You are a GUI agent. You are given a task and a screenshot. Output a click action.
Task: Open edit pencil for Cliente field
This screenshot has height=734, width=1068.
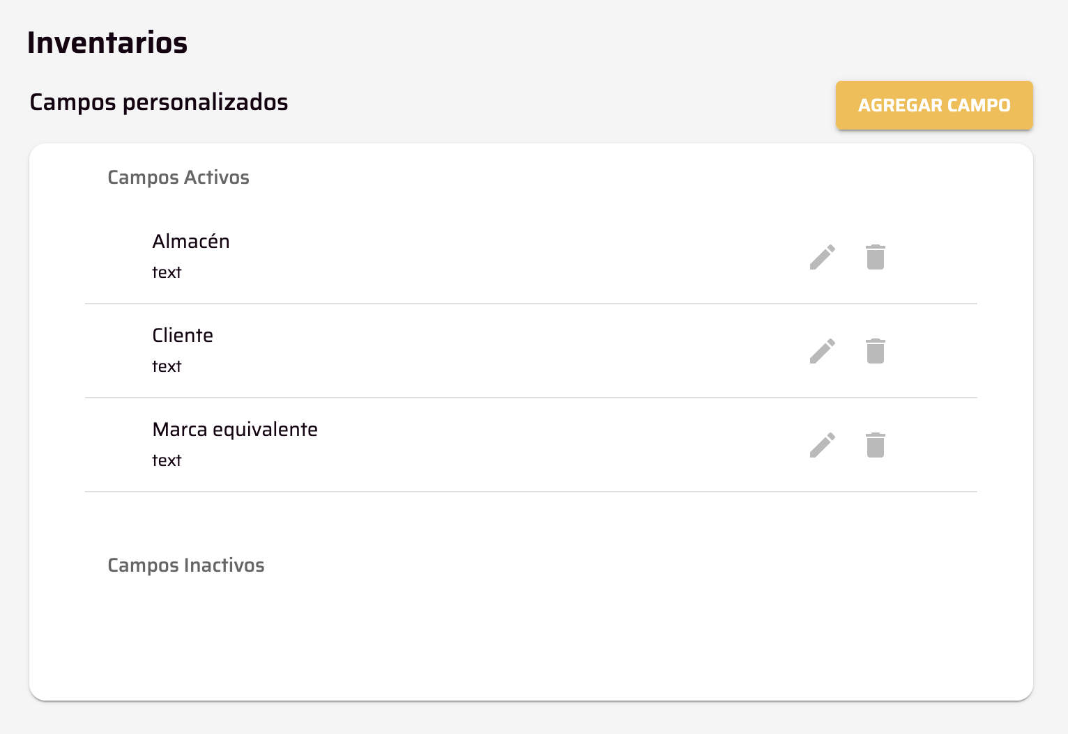coord(823,351)
